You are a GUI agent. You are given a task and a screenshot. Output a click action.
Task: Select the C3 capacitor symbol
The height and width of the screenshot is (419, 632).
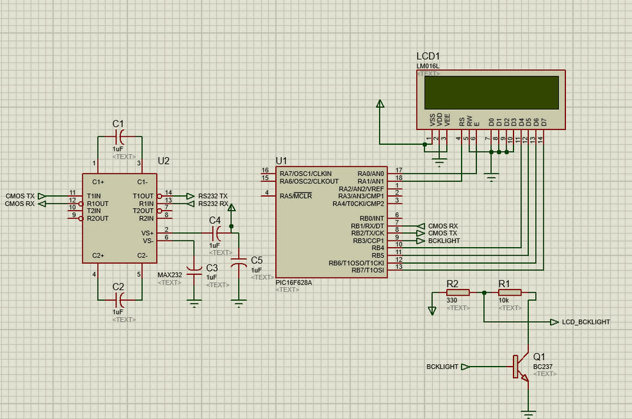pos(194,270)
